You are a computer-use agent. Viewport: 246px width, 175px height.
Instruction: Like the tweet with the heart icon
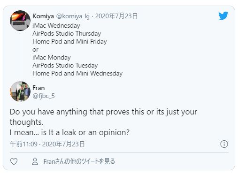click(x=14, y=161)
